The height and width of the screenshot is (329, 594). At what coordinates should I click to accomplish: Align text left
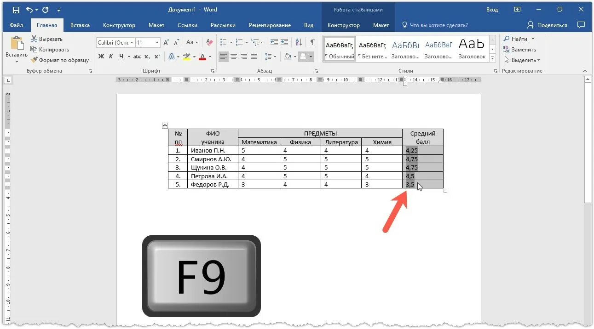[223, 57]
